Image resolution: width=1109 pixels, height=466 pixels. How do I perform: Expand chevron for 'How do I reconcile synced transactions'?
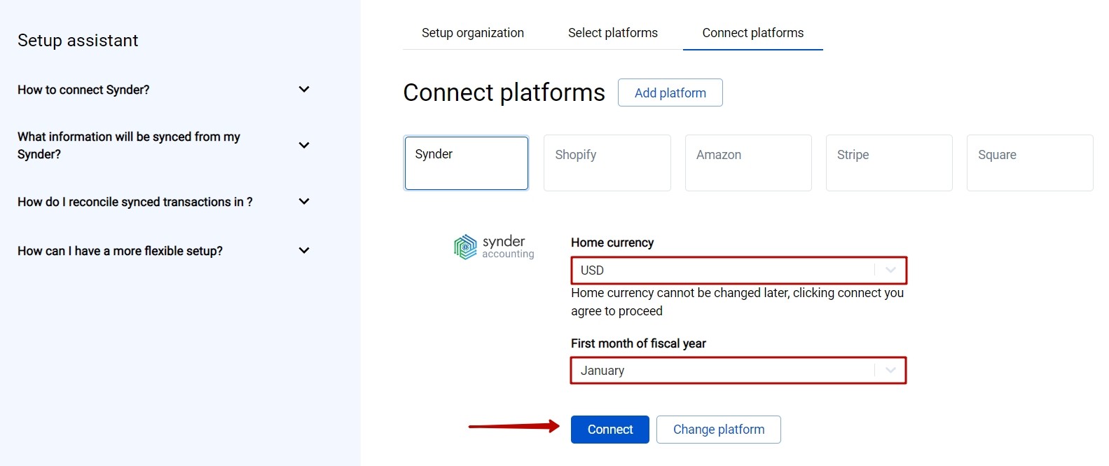coord(304,201)
